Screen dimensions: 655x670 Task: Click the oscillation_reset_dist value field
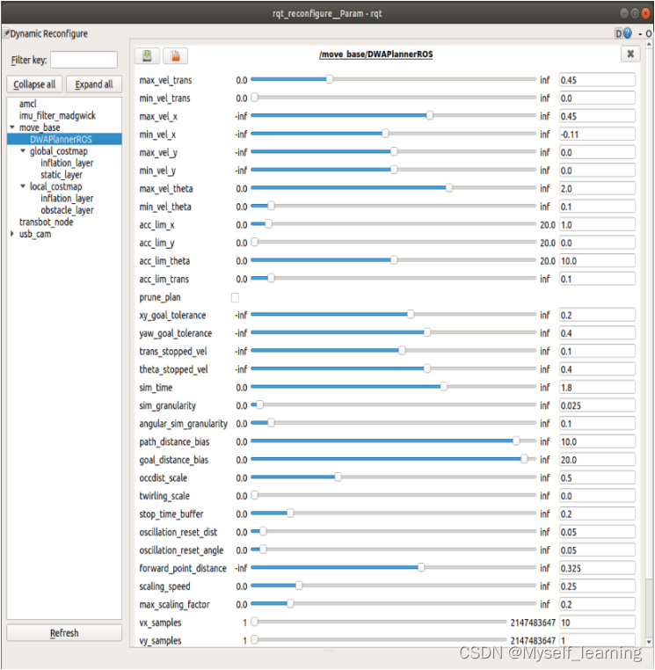(x=597, y=532)
